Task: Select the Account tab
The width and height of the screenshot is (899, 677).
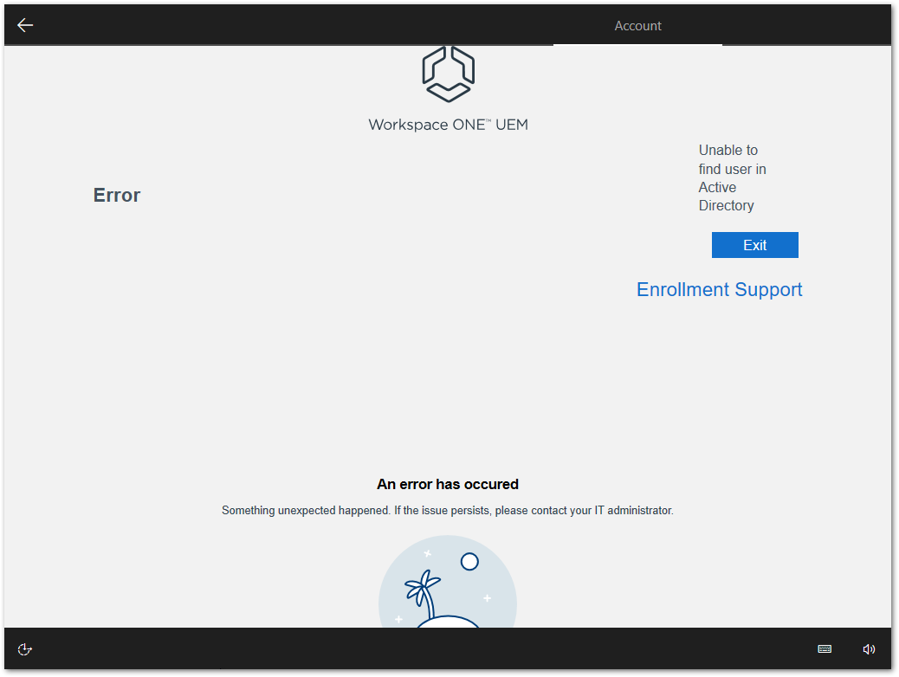Action: [637, 26]
